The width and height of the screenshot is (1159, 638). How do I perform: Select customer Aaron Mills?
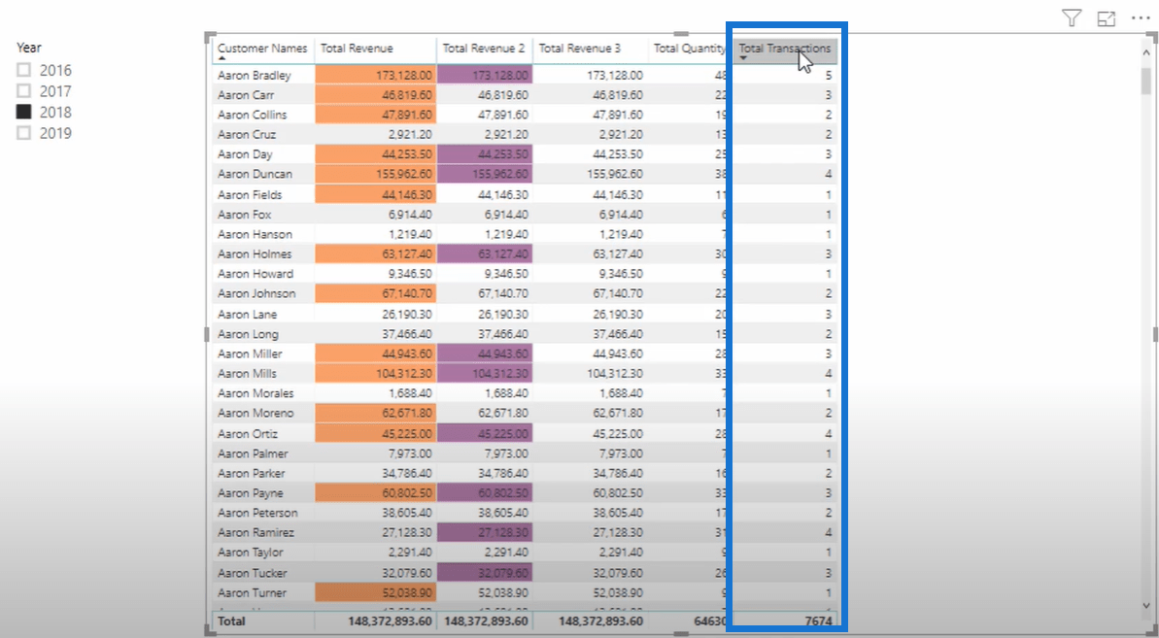(x=247, y=374)
